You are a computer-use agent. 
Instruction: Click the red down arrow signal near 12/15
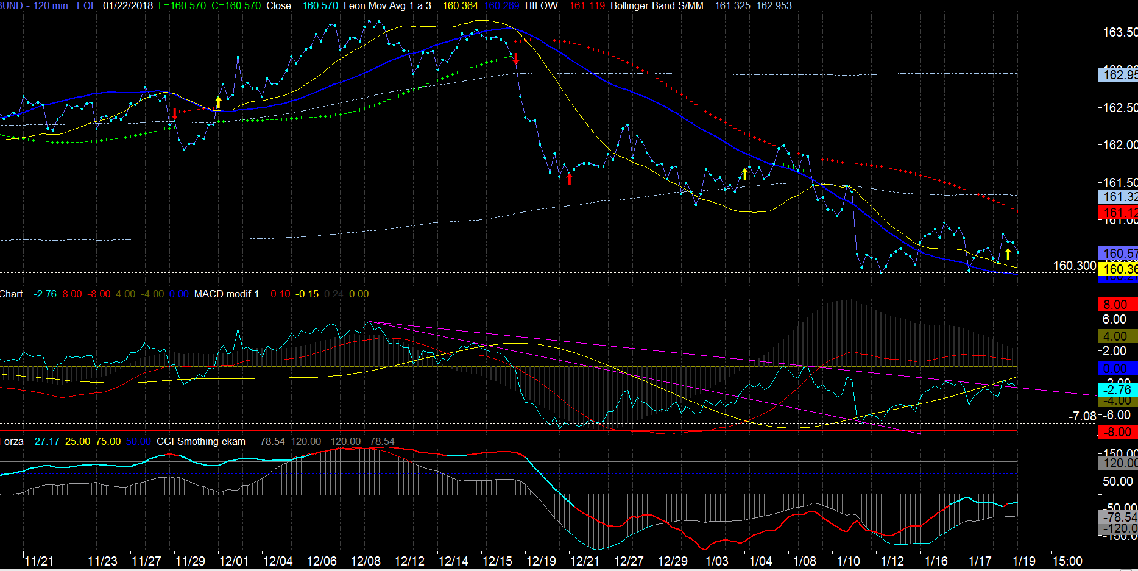pos(516,59)
